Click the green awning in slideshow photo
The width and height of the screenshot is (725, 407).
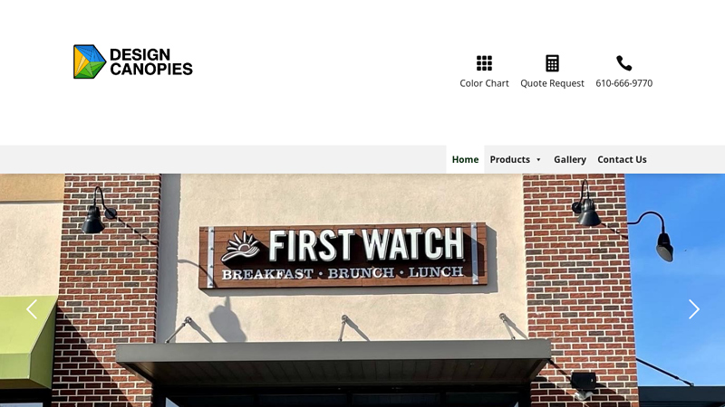coord(28,341)
